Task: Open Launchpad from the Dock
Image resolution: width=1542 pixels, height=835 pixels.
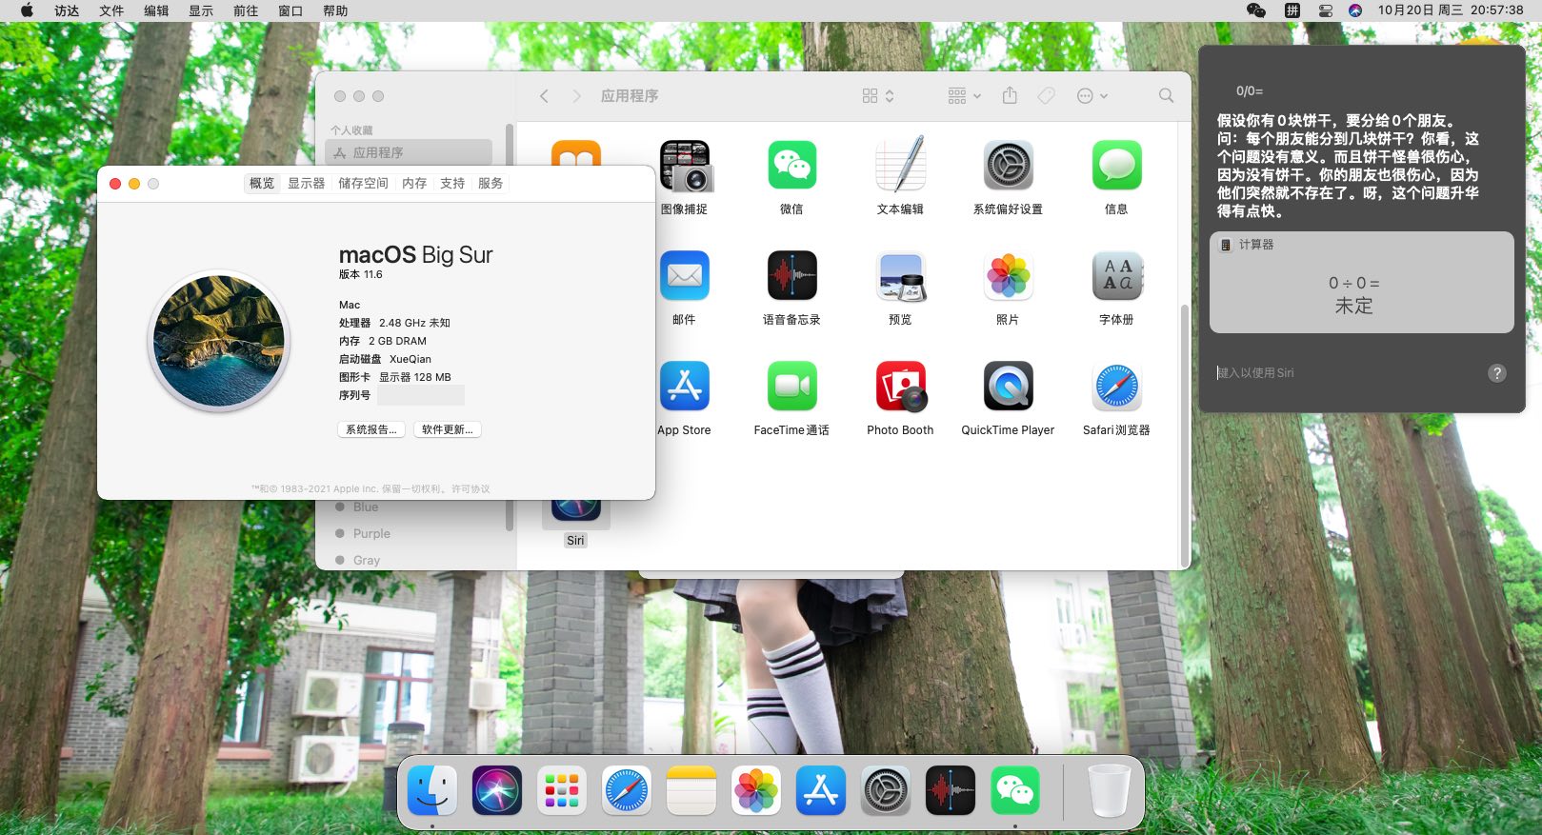Action: [562, 790]
